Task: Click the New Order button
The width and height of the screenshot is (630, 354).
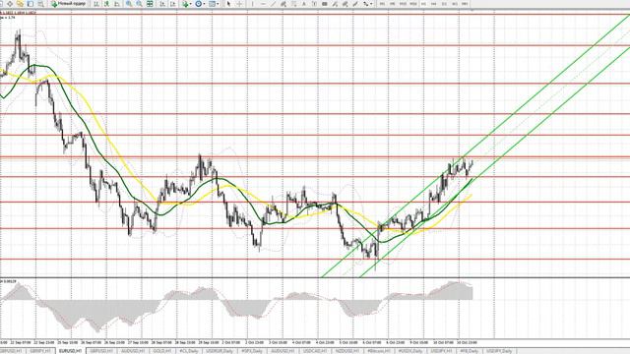Action: tap(68, 4)
